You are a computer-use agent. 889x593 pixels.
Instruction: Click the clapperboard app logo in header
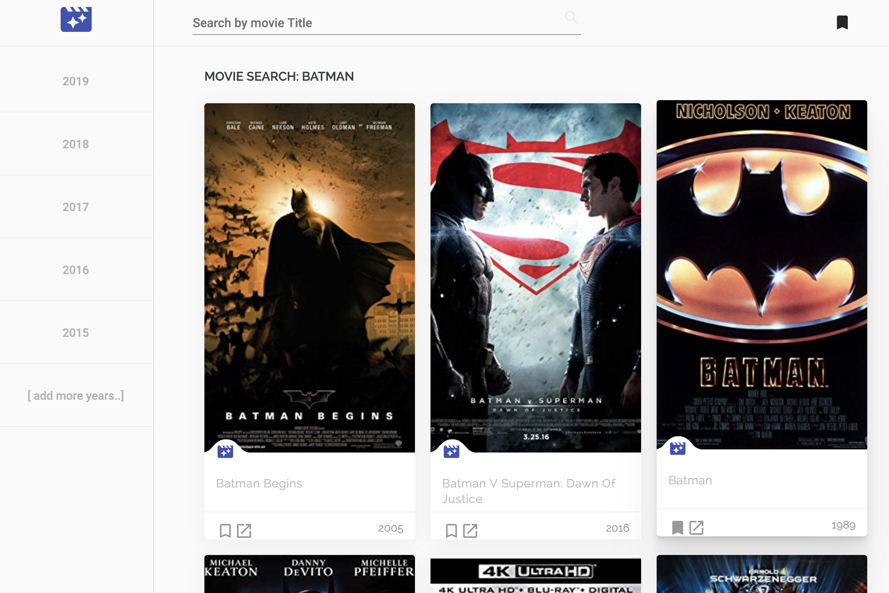(x=76, y=19)
